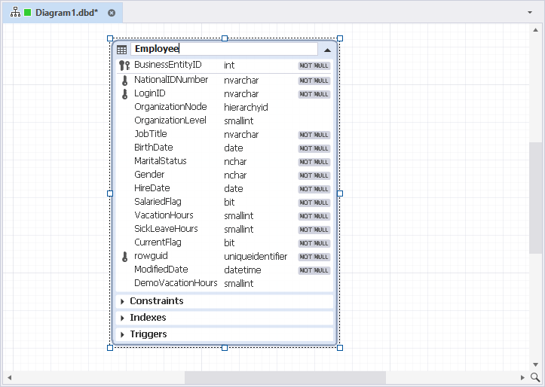Click the top-left resize handle of Employee
The image size is (545, 387).
click(110, 38)
